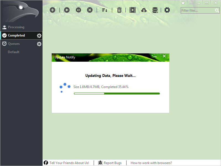Select the Processing category
This screenshot has width=221, height=166.
[x=22, y=27]
